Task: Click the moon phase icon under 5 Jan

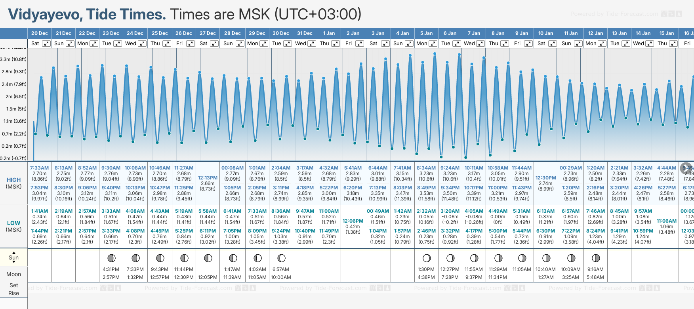Action: click(426, 258)
